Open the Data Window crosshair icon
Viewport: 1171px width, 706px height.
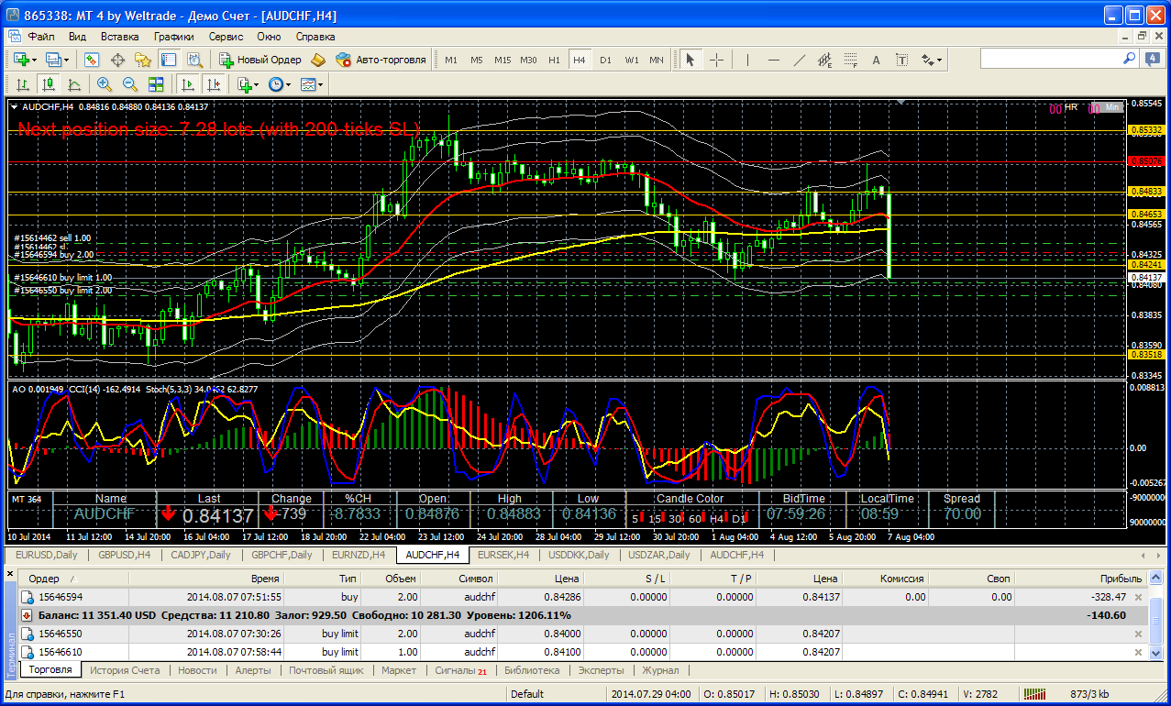tap(117, 60)
